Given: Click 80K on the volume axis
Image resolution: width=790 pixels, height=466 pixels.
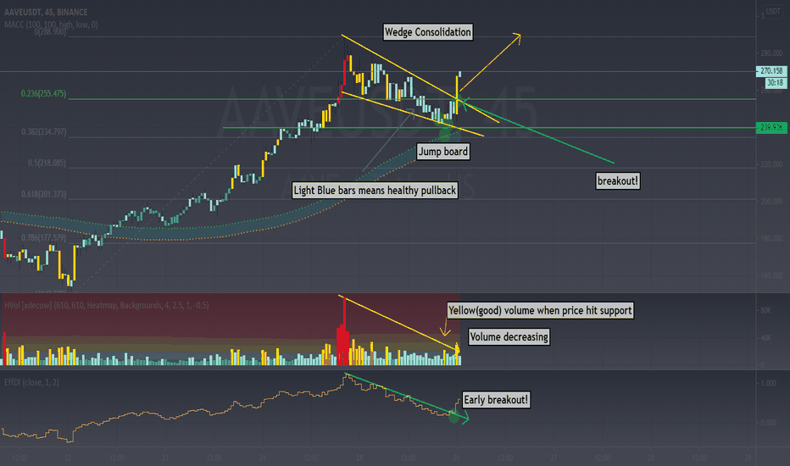Looking at the screenshot, I should tap(765, 310).
